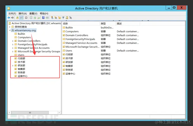This screenshot has height=126, width=193.
Task: Select 财务部 in the tree
Action: pyautogui.click(x=22, y=72)
